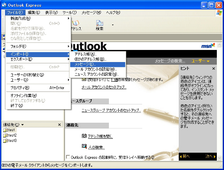Select Import (インポート) in File menu

[38, 54]
